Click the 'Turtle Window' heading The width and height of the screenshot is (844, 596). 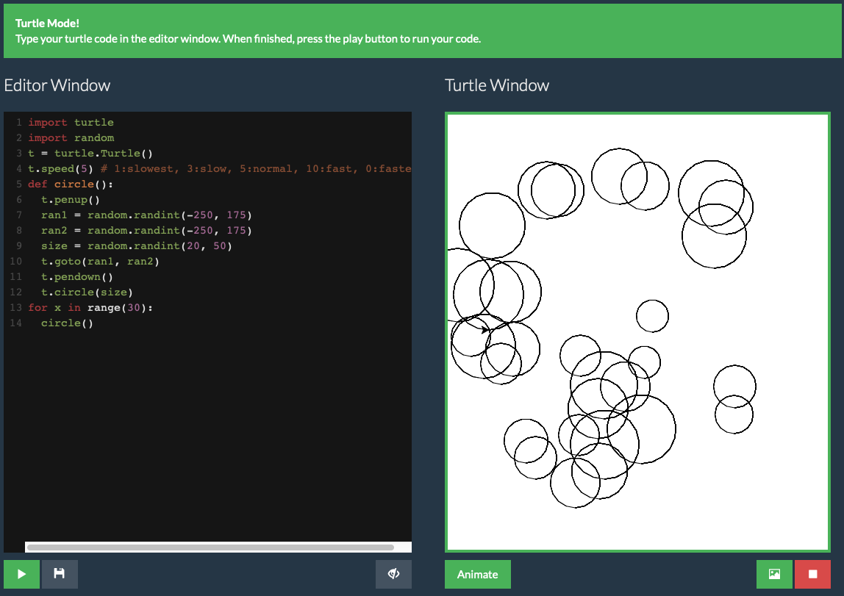point(497,85)
